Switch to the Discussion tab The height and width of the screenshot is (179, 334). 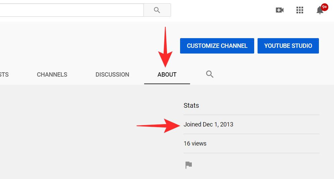point(112,75)
